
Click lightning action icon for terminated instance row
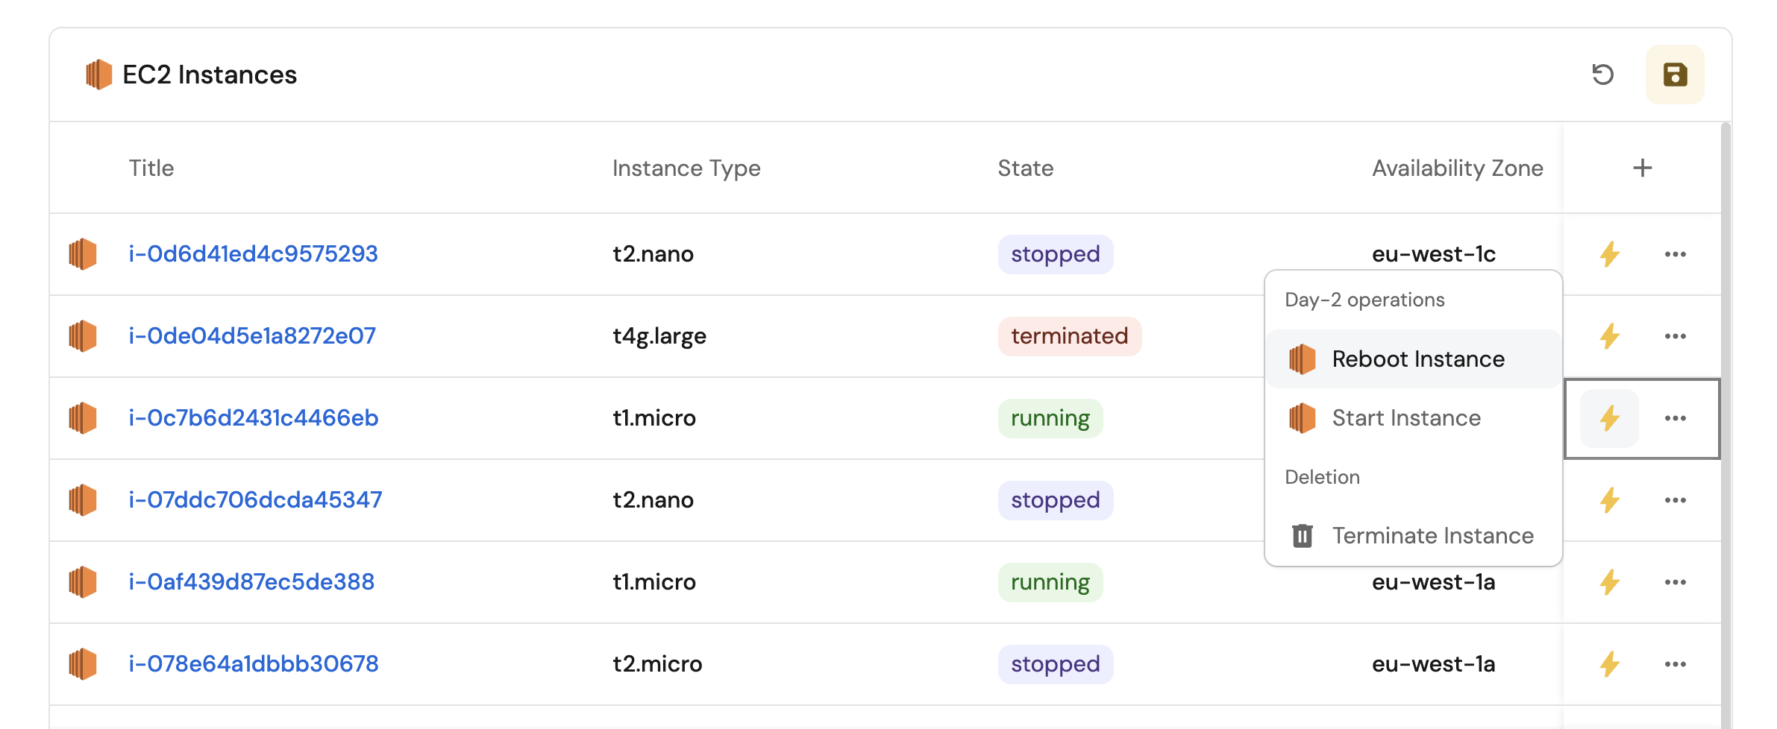pos(1609,336)
